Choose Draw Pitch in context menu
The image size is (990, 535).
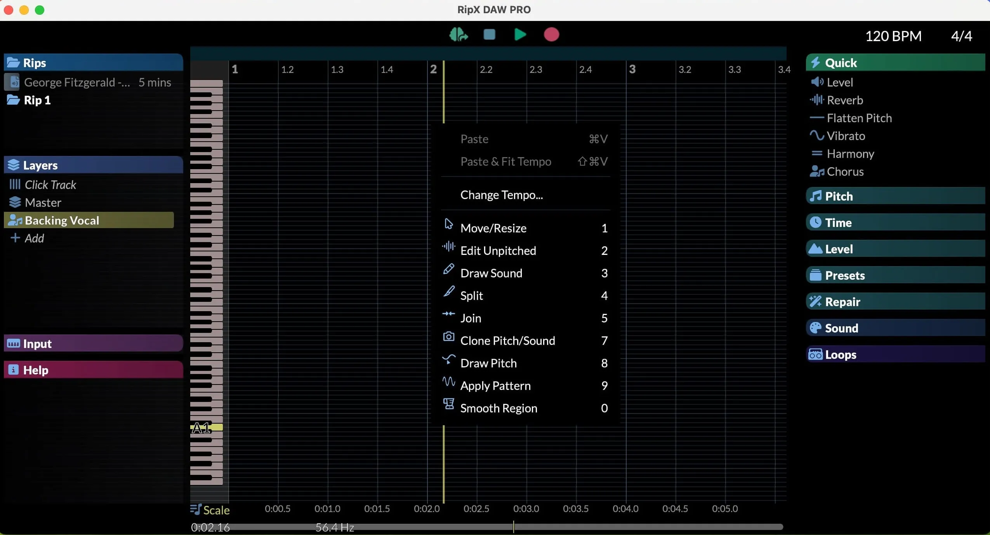click(488, 363)
